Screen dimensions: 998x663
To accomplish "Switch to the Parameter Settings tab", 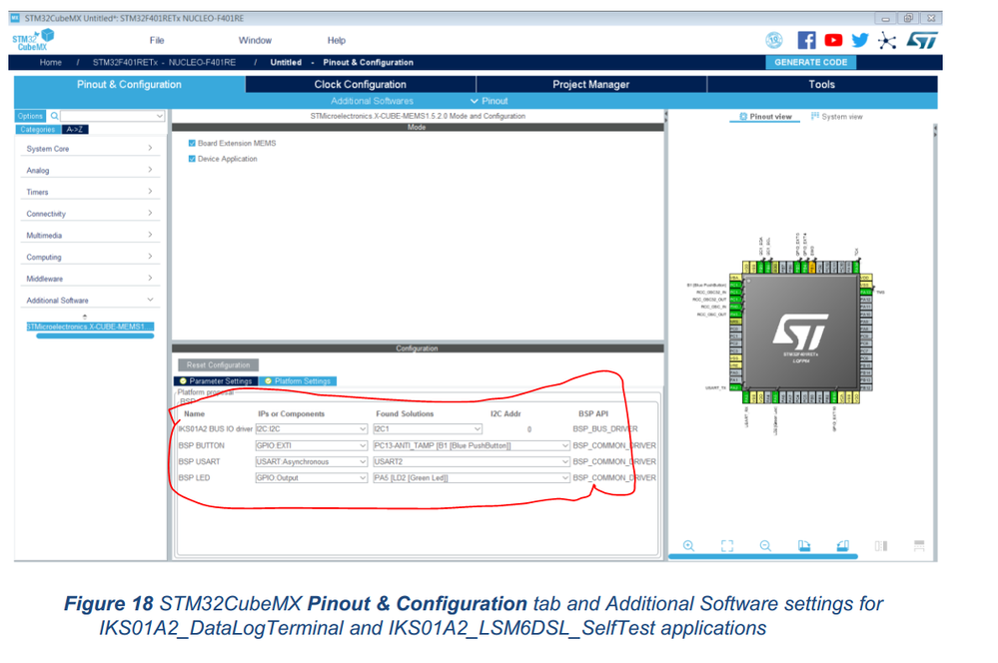I will point(216,381).
